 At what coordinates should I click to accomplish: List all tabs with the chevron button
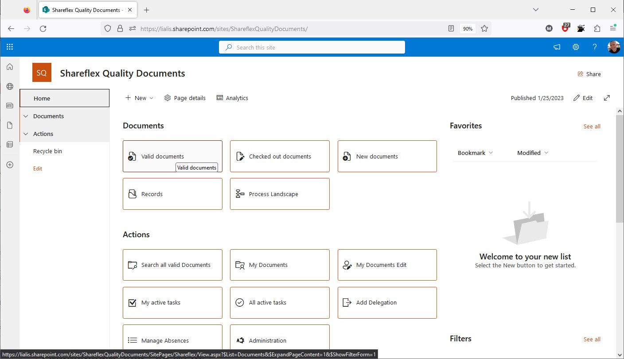click(x=536, y=10)
